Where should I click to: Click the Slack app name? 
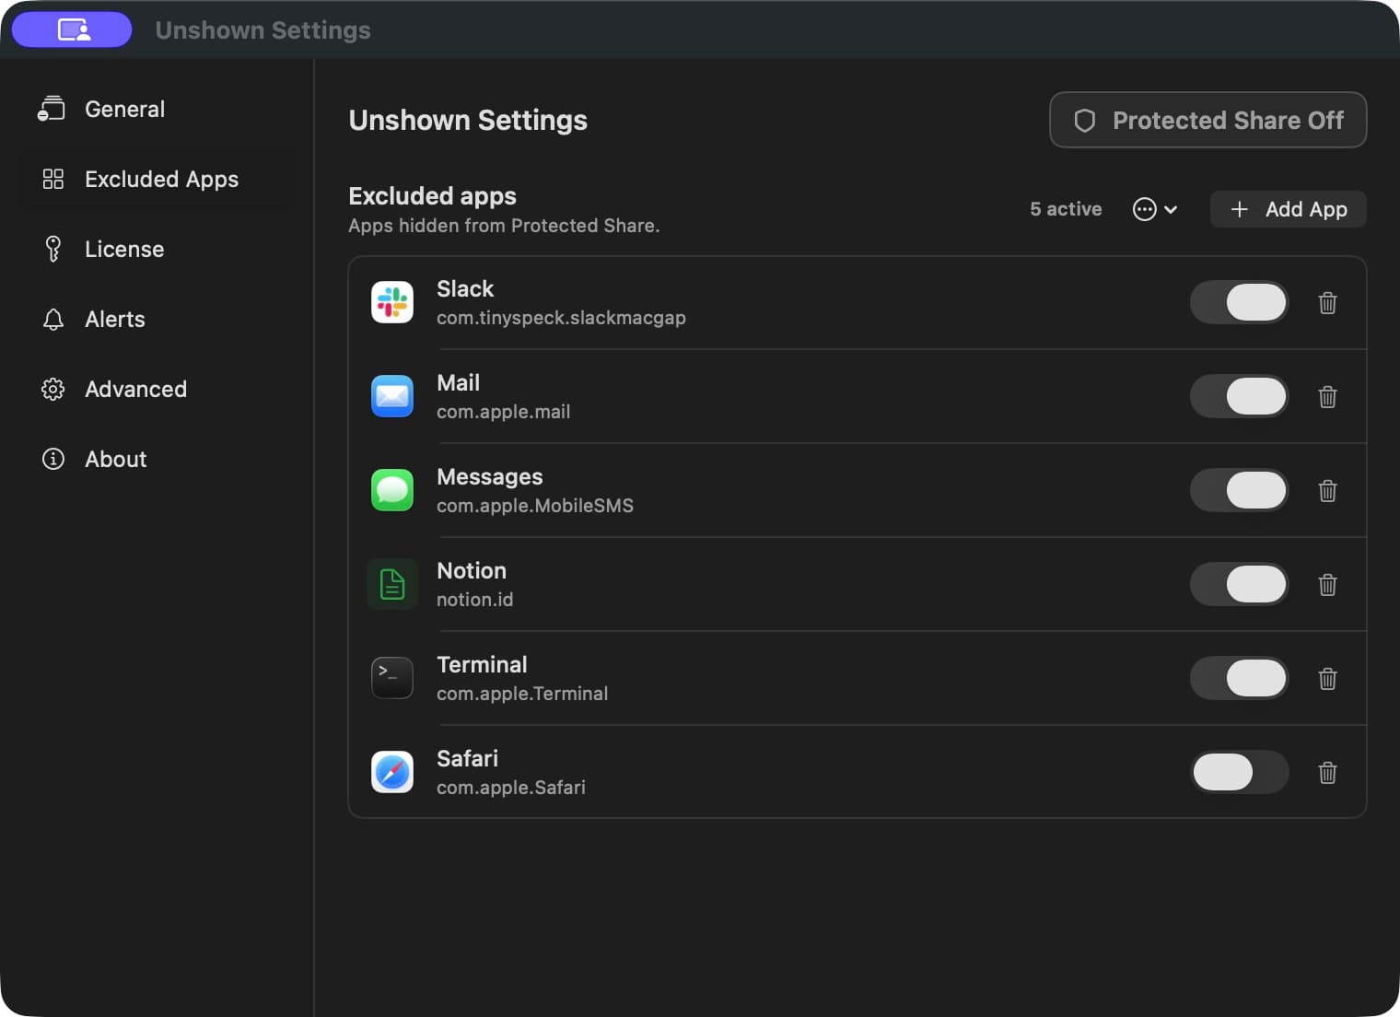coord(465,288)
